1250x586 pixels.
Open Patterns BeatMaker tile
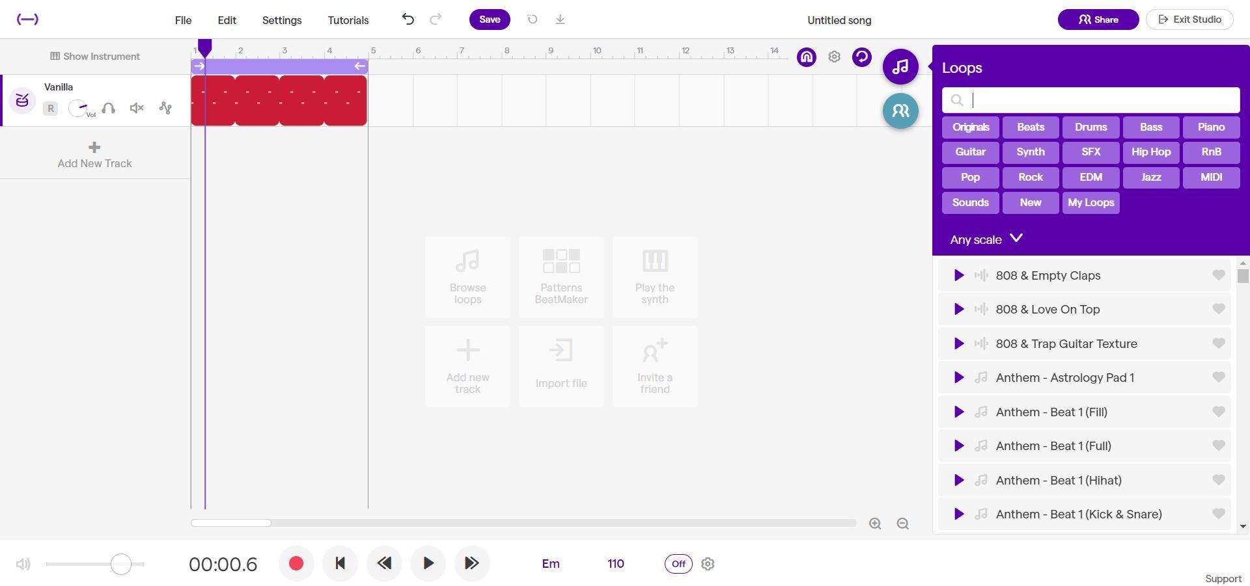coord(561,278)
